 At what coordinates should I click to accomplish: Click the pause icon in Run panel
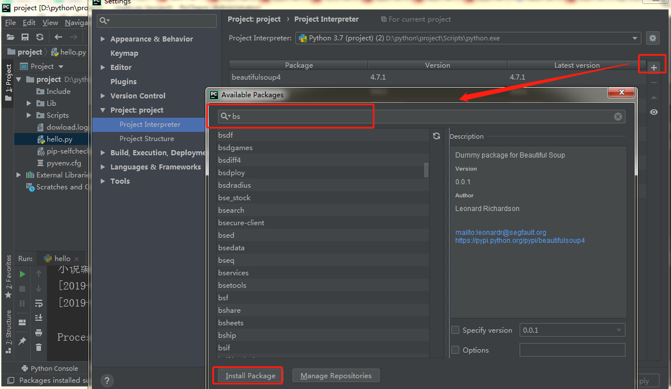(22, 304)
